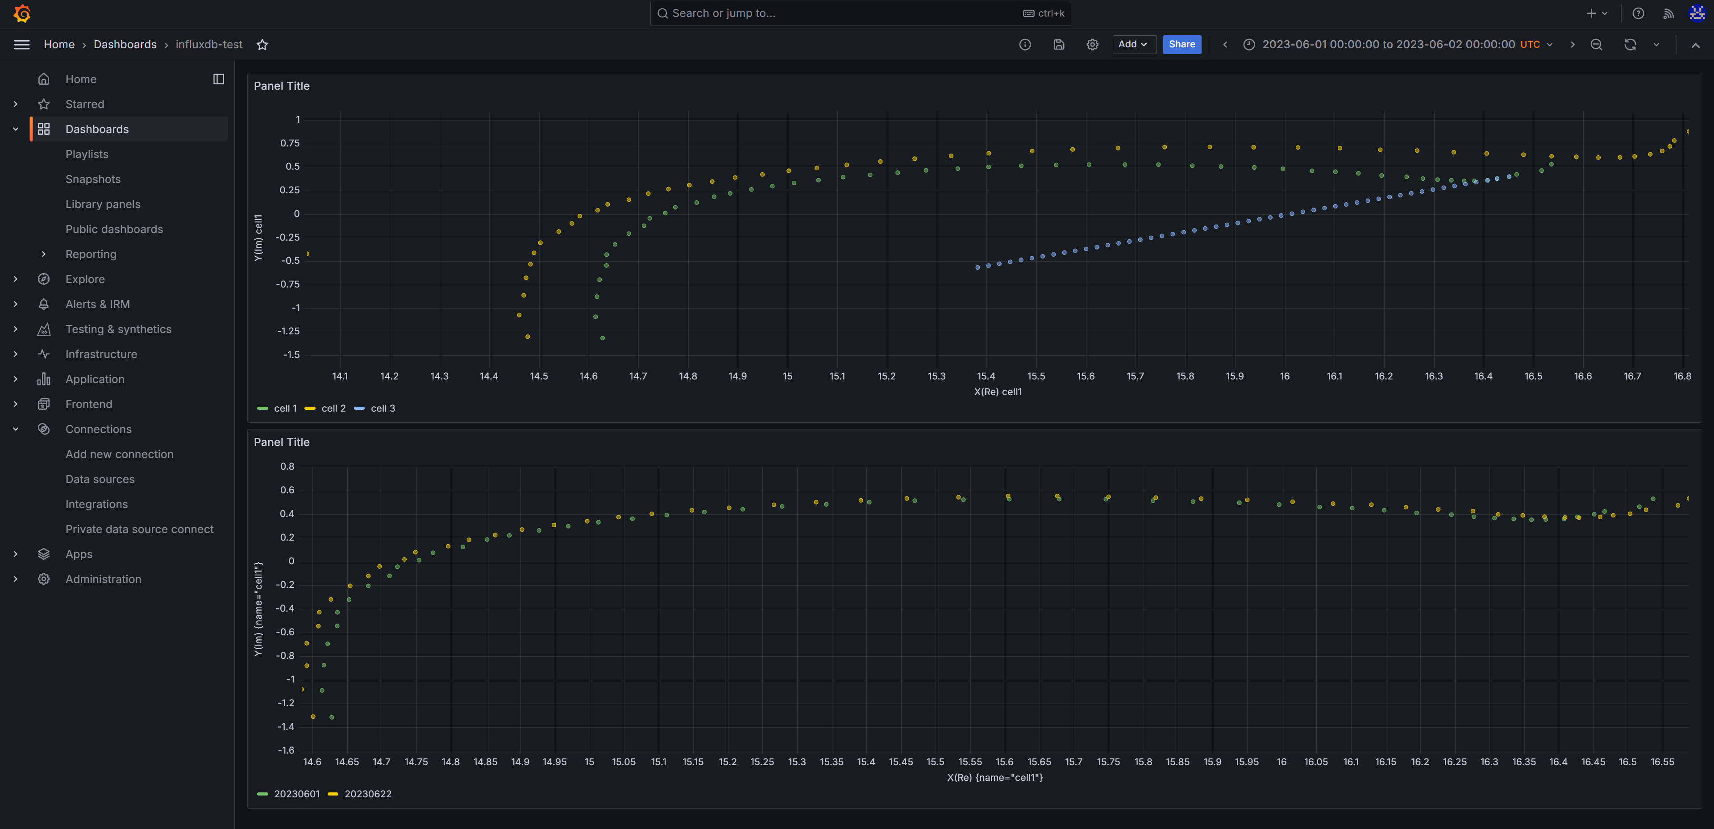Click the zoom out time range icon
1714x829 pixels.
coord(1596,45)
